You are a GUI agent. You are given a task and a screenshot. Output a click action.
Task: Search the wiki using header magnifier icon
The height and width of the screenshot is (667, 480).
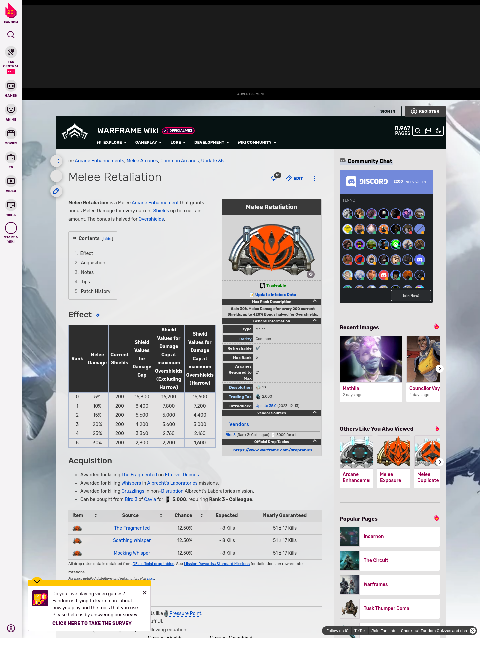pos(418,131)
